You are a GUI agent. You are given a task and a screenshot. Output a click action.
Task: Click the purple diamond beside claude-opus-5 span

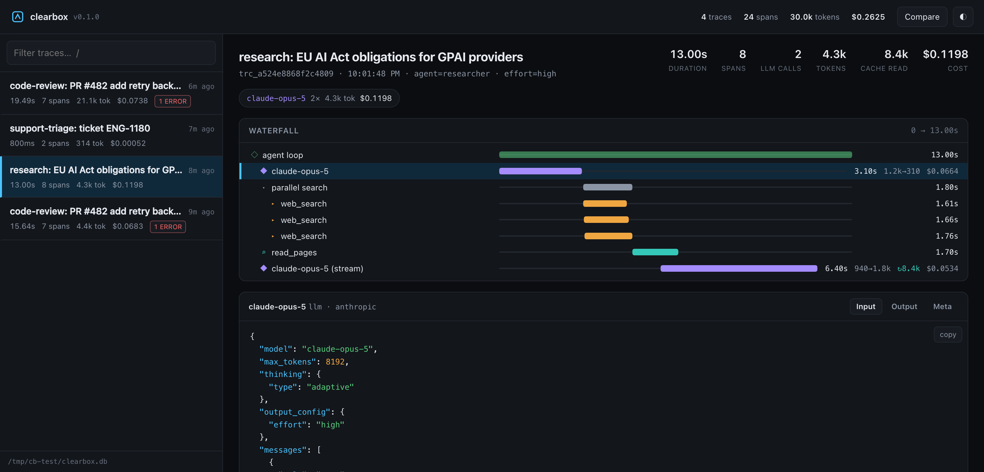[264, 171]
